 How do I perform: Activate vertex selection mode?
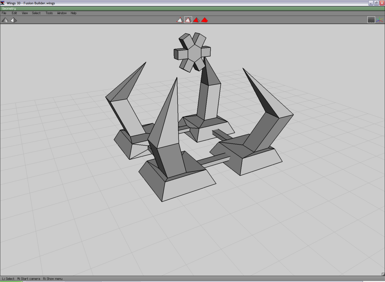coord(180,20)
